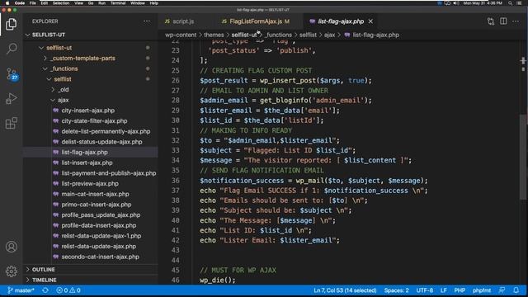Open Source Control view with 27 badge
The width and height of the screenshot is (528, 297).
tap(12, 73)
